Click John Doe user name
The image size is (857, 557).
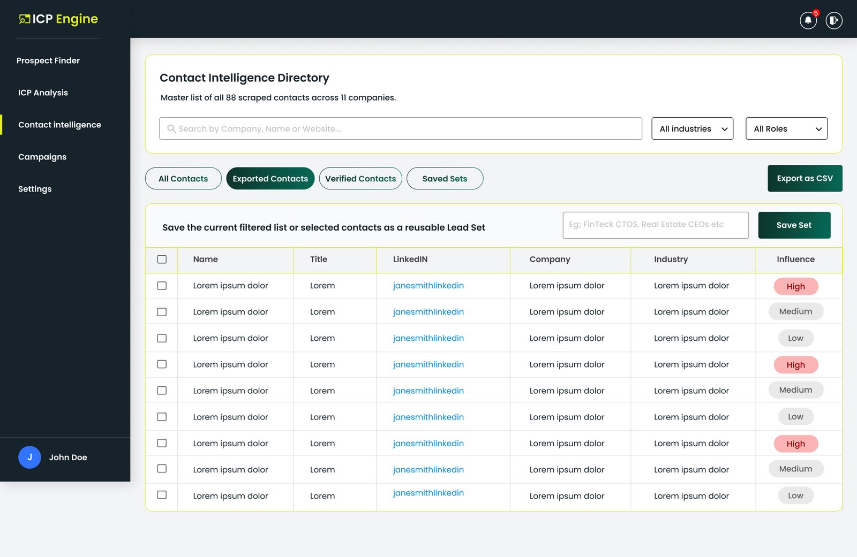point(68,457)
